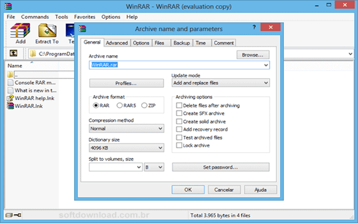
Task: Open the Commands menu
Action: (x=35, y=17)
